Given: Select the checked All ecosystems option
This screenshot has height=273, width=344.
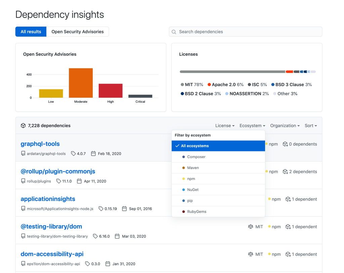Looking at the screenshot, I should (218, 146).
